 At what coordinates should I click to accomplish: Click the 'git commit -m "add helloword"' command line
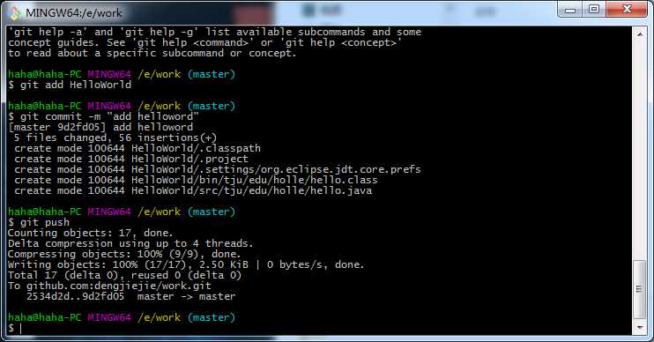tap(103, 116)
